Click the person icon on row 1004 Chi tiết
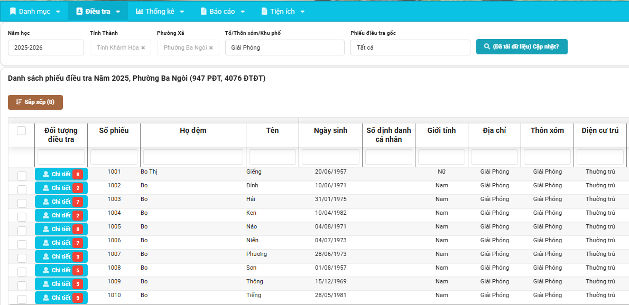629x305 pixels. point(46,215)
